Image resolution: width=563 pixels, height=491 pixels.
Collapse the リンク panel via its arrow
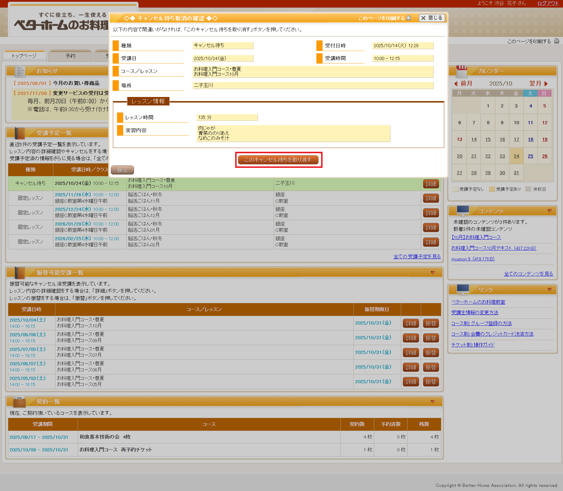pos(550,290)
